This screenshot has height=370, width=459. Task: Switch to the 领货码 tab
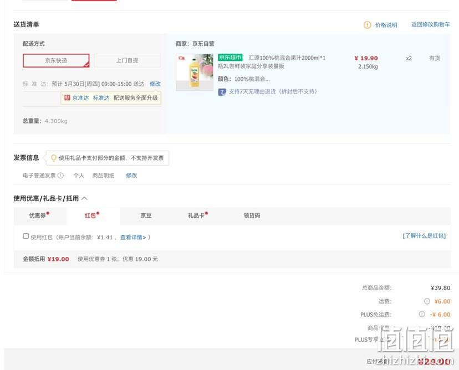click(x=252, y=215)
